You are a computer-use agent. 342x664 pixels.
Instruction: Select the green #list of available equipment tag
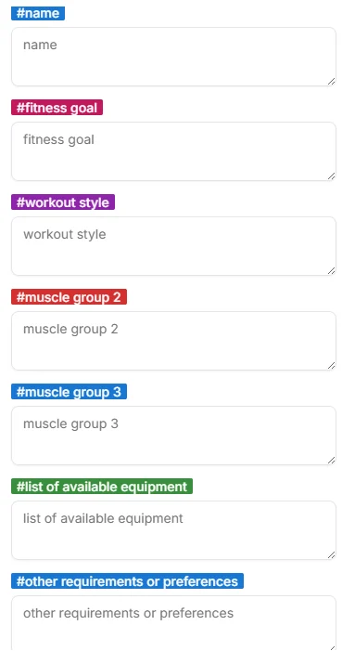click(102, 487)
